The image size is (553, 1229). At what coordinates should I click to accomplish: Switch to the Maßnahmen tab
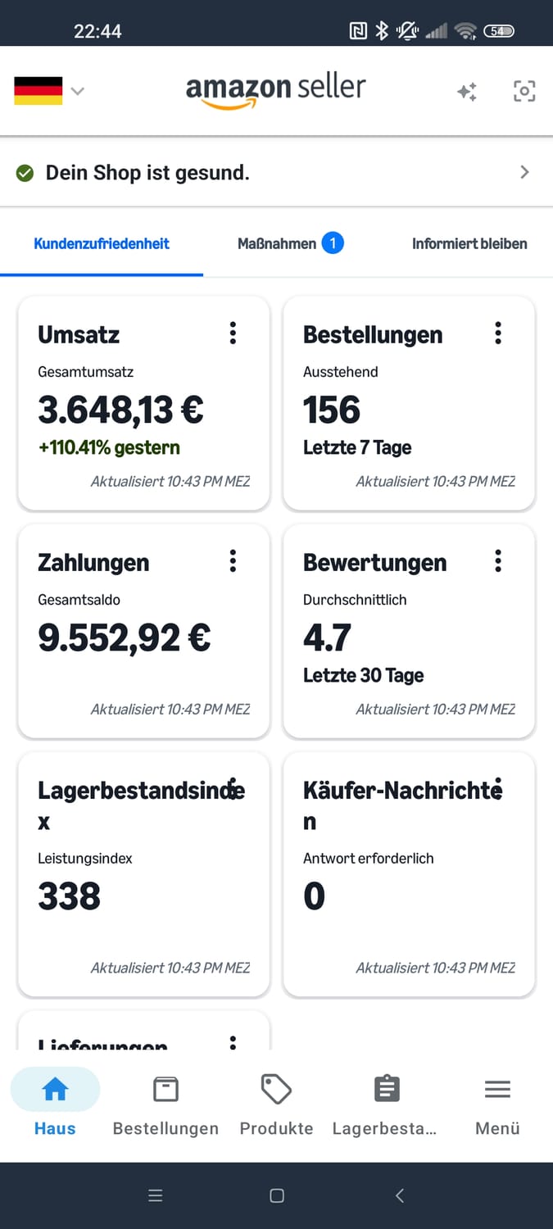click(289, 243)
